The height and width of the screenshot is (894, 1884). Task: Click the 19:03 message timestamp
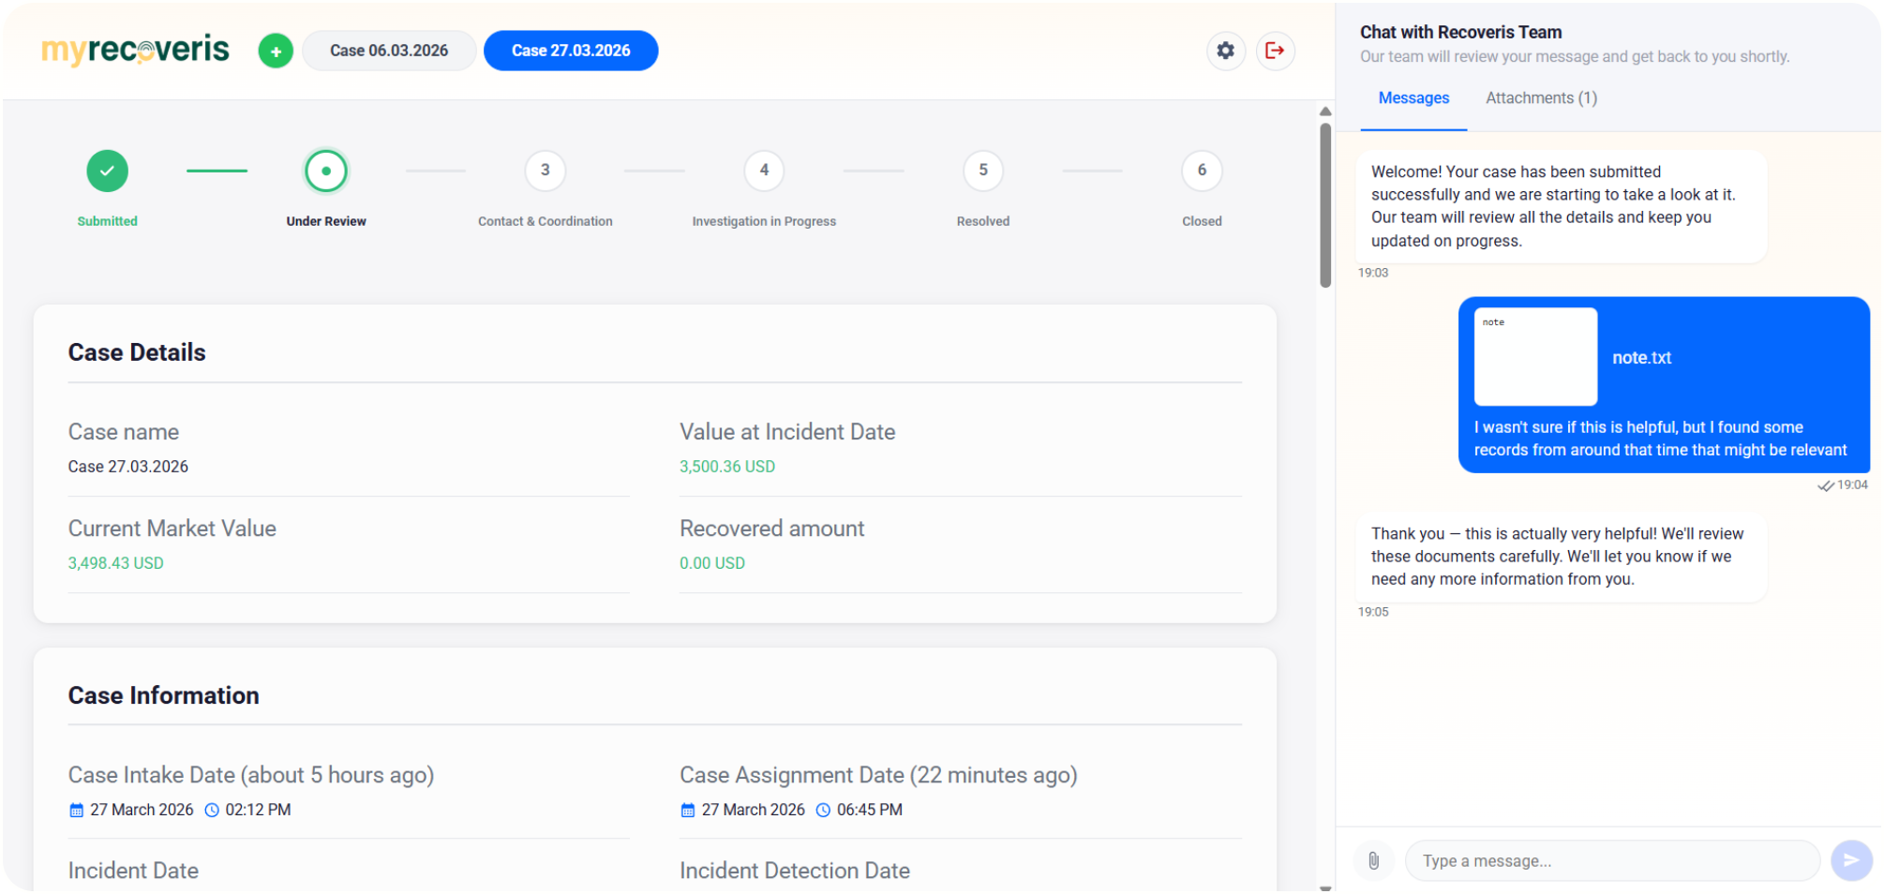1373,273
